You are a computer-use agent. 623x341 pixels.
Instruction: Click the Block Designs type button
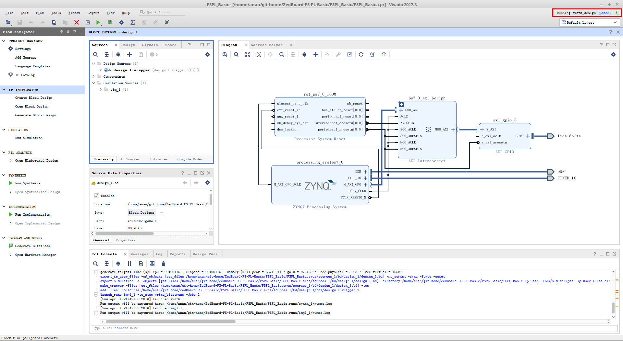(x=141, y=213)
